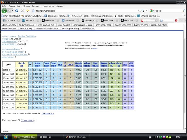Open the Russian Federation link

29,36
